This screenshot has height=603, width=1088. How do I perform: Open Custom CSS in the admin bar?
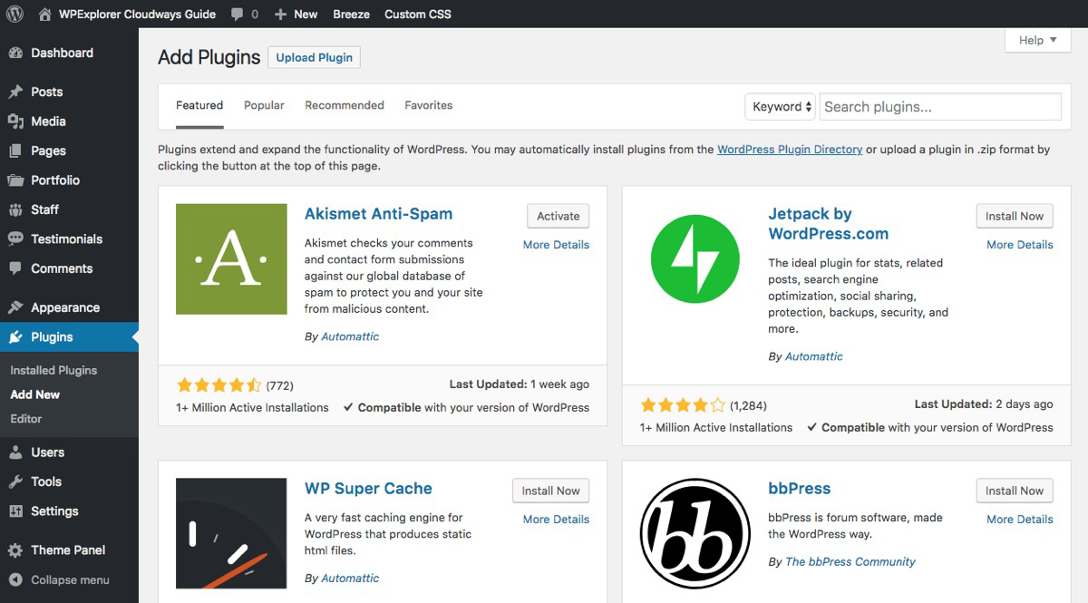pos(418,15)
